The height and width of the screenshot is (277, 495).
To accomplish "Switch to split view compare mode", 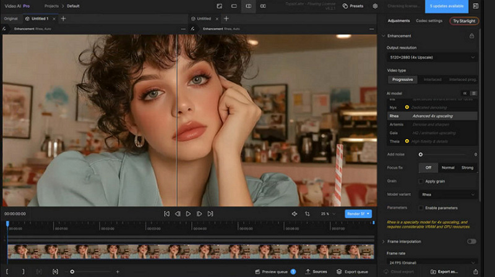I will click(249, 6).
